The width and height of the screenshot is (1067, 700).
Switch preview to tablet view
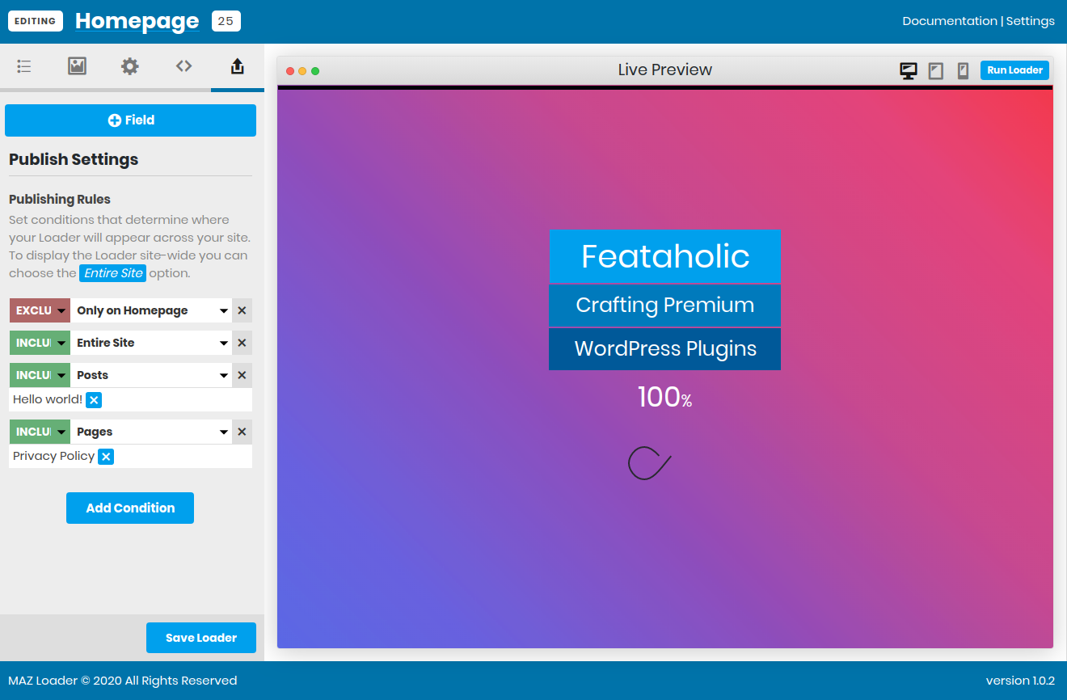(936, 70)
